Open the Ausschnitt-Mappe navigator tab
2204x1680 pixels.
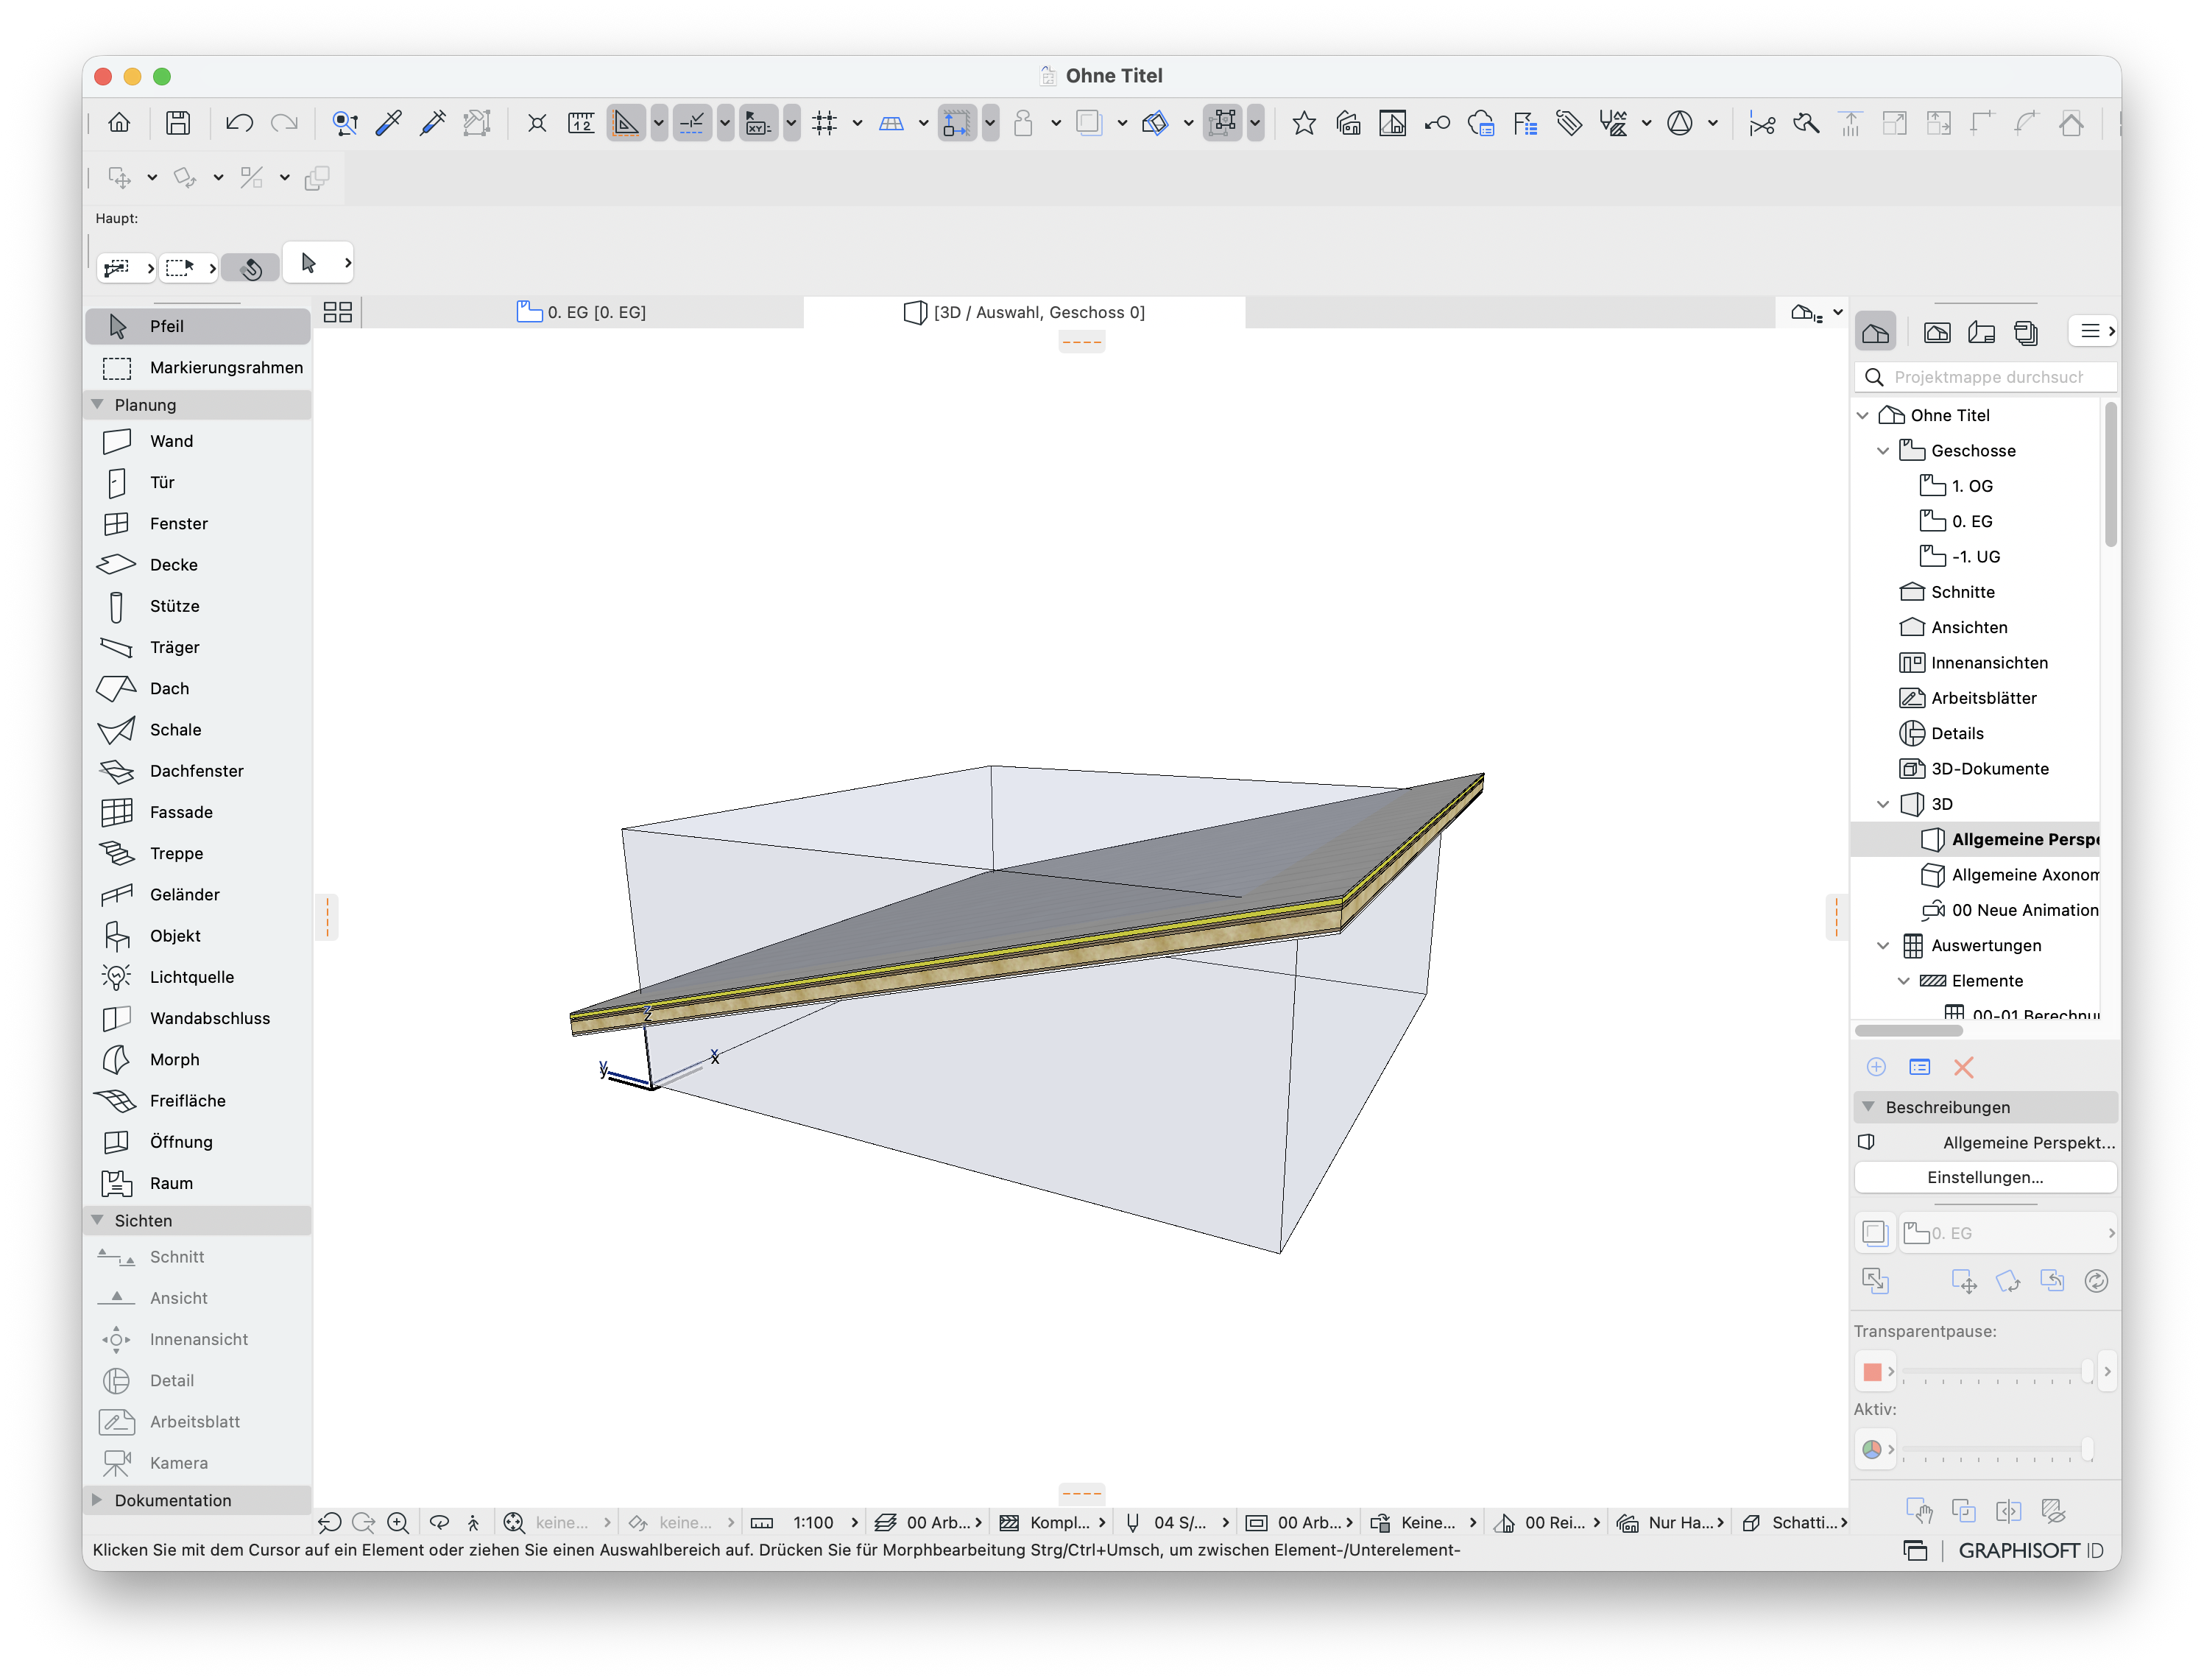(x=1937, y=332)
